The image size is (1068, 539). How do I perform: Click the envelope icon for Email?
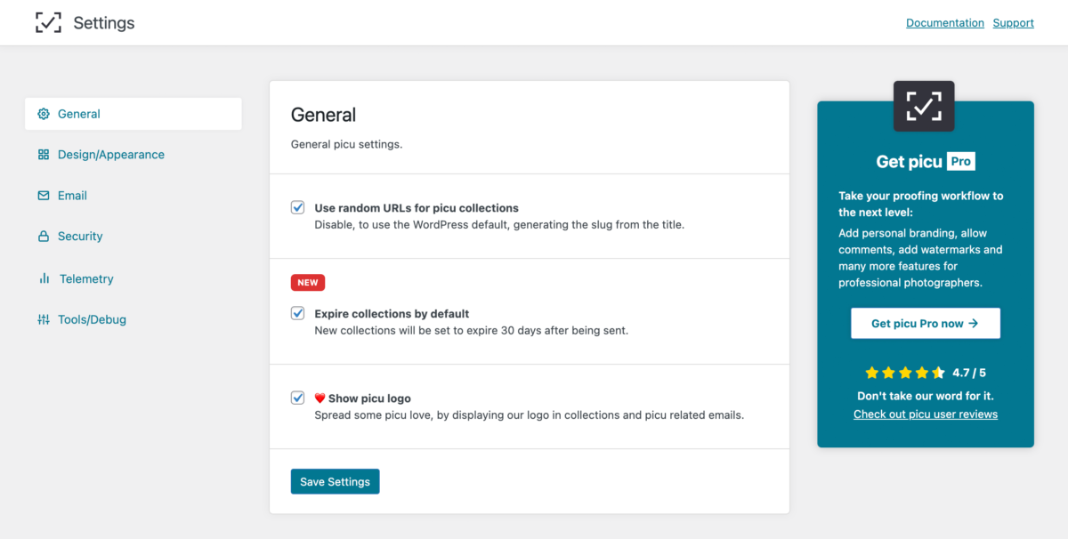(44, 196)
